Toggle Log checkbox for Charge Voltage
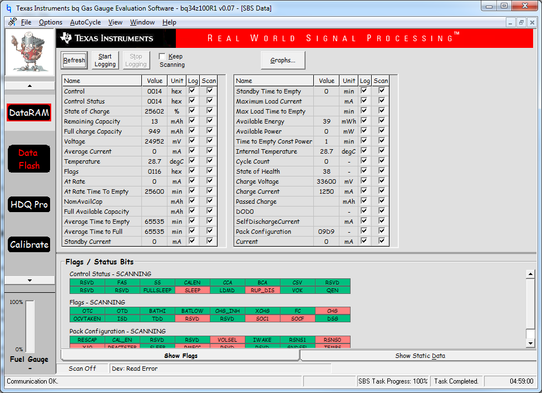 point(364,181)
